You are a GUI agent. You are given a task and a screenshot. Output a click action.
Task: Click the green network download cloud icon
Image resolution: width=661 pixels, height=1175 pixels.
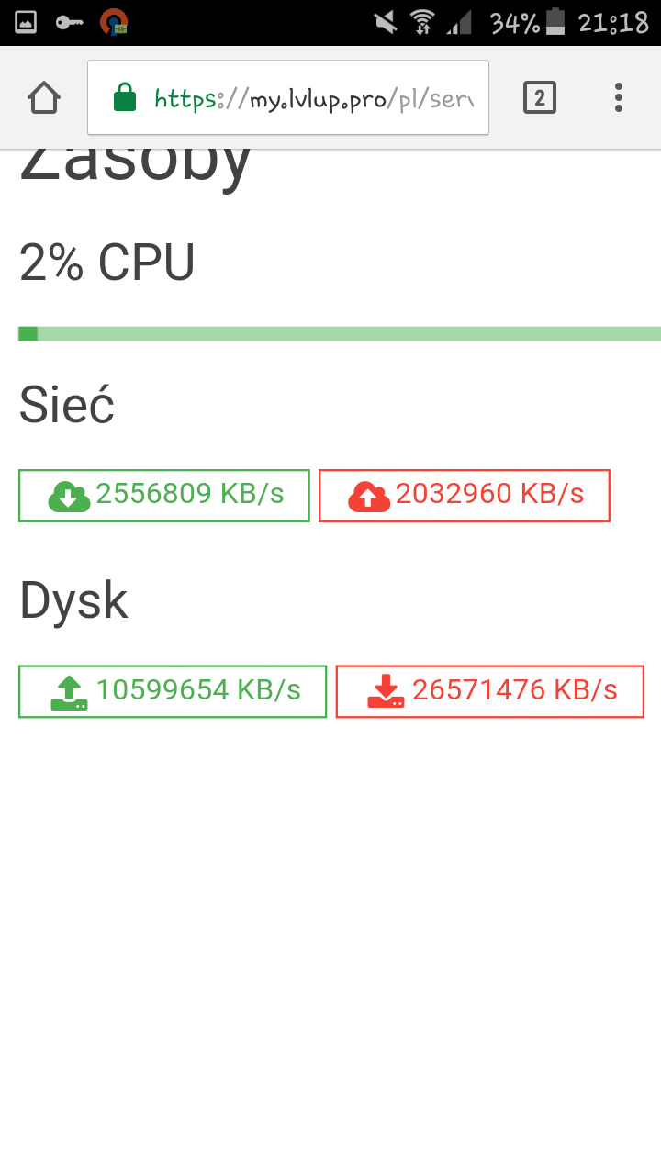click(69, 496)
